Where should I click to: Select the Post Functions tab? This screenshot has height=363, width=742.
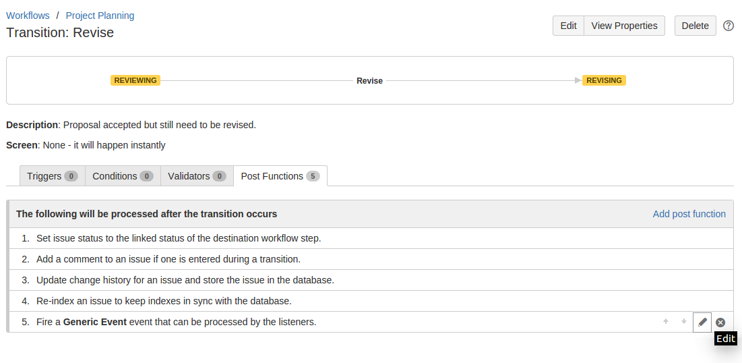pos(280,176)
